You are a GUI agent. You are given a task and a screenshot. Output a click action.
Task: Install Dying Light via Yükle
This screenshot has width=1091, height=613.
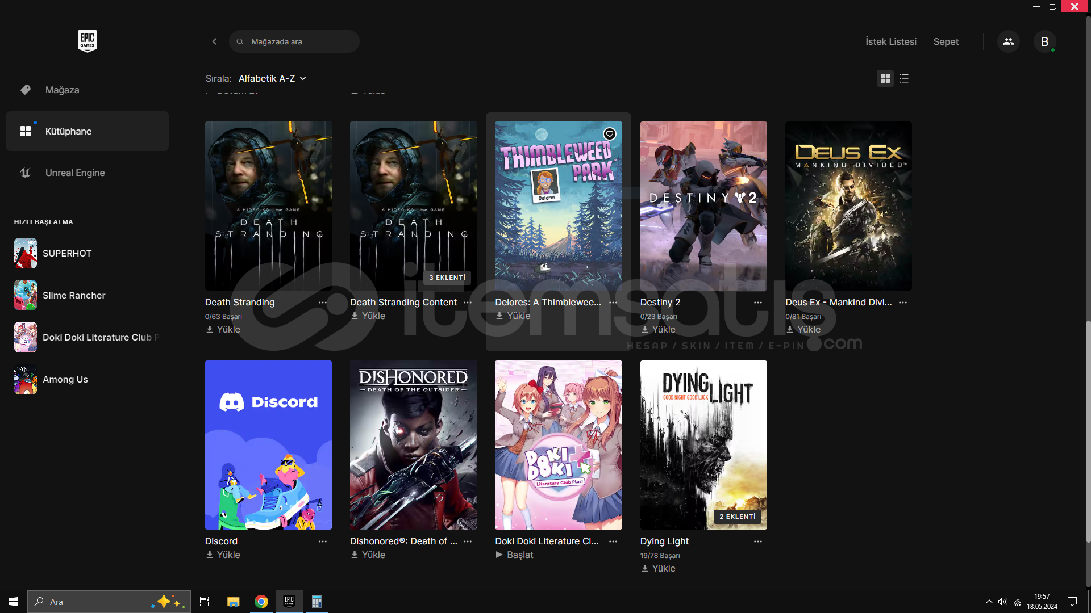click(x=658, y=568)
